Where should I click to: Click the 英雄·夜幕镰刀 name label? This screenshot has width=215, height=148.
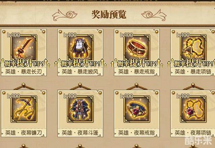click(x=24, y=133)
